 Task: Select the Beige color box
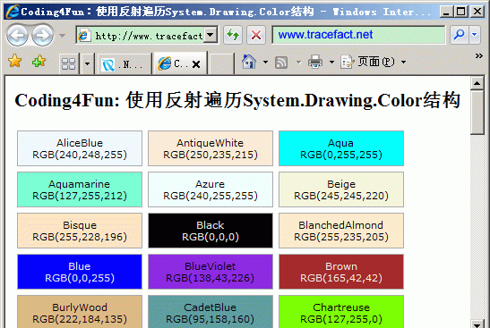[x=341, y=189]
